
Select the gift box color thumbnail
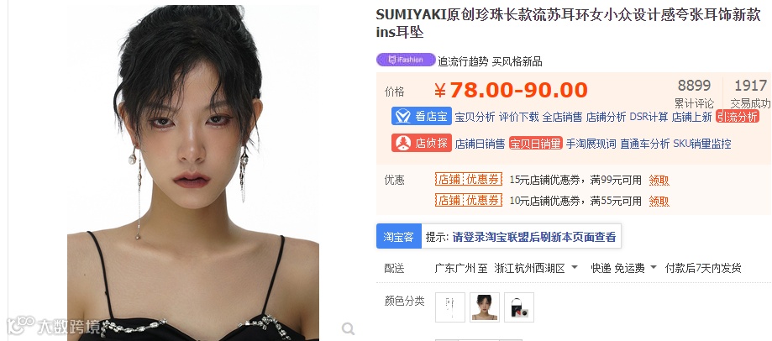point(519,307)
